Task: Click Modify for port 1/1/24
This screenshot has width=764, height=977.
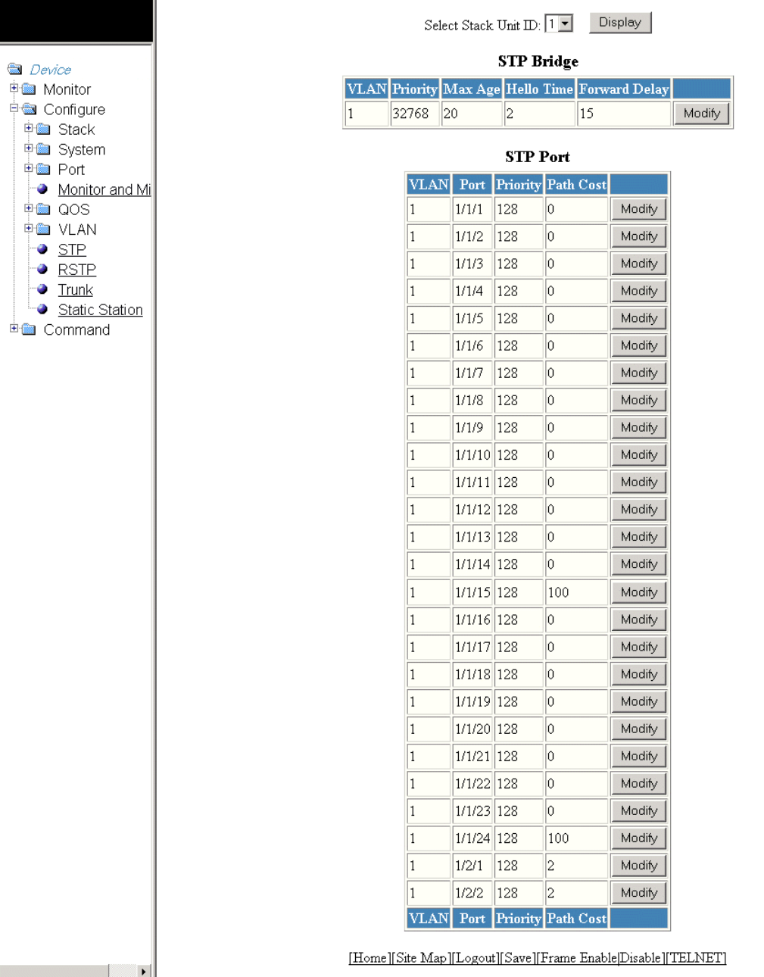Action: [639, 838]
